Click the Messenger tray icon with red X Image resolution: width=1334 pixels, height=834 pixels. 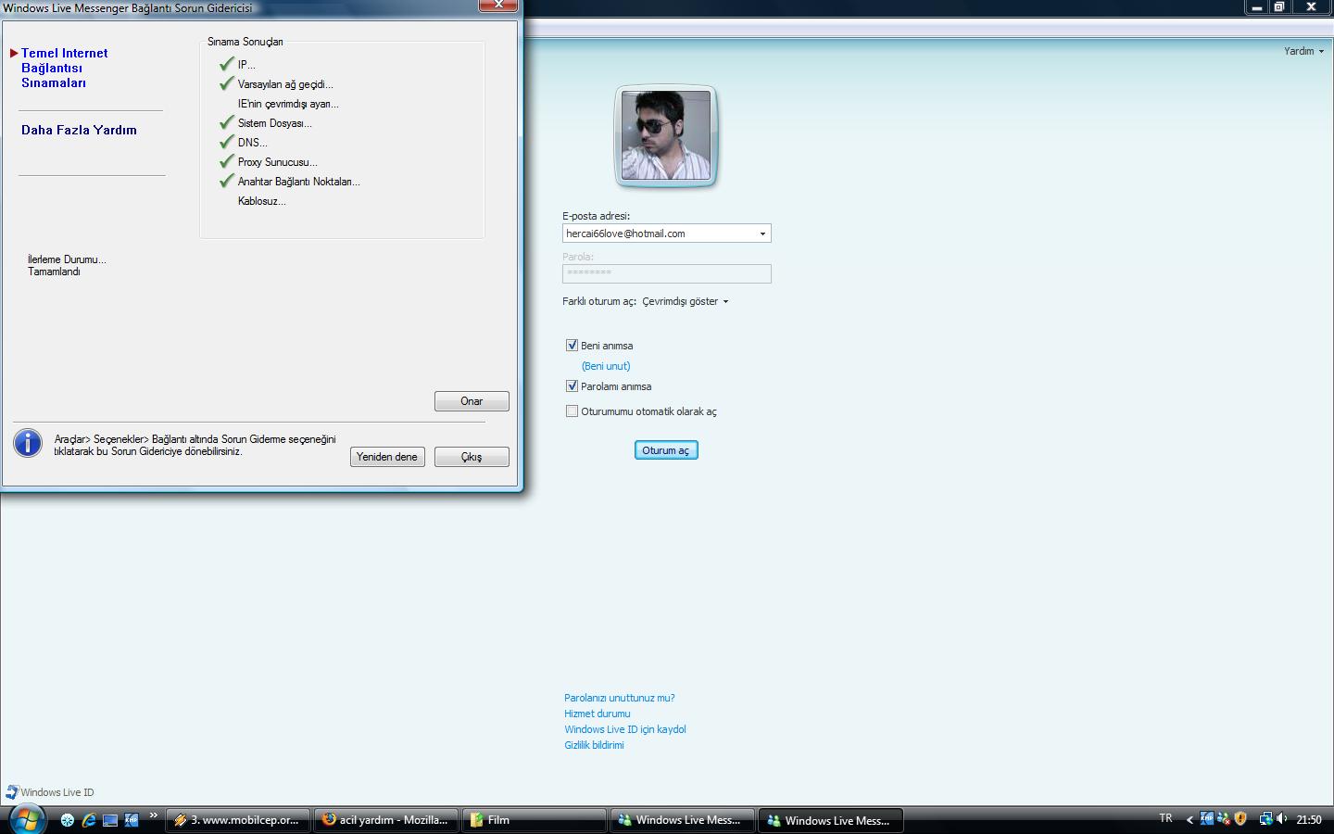(1223, 818)
